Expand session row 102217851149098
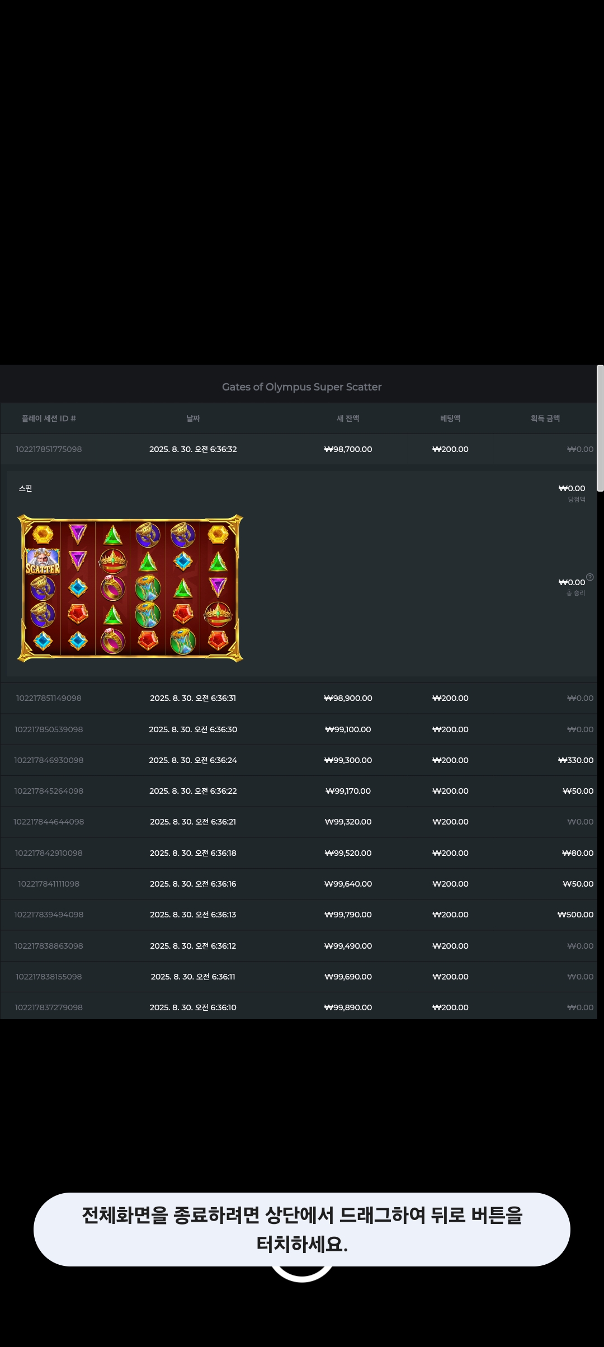604x1347 pixels. point(299,698)
